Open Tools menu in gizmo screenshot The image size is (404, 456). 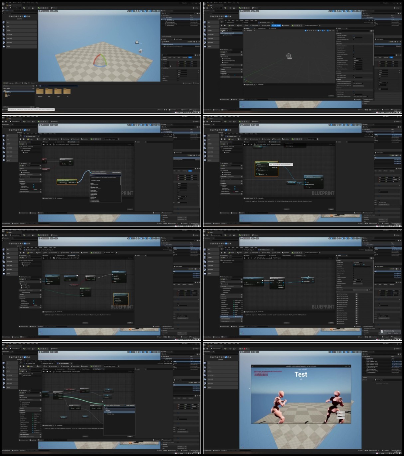click(x=20, y=3)
